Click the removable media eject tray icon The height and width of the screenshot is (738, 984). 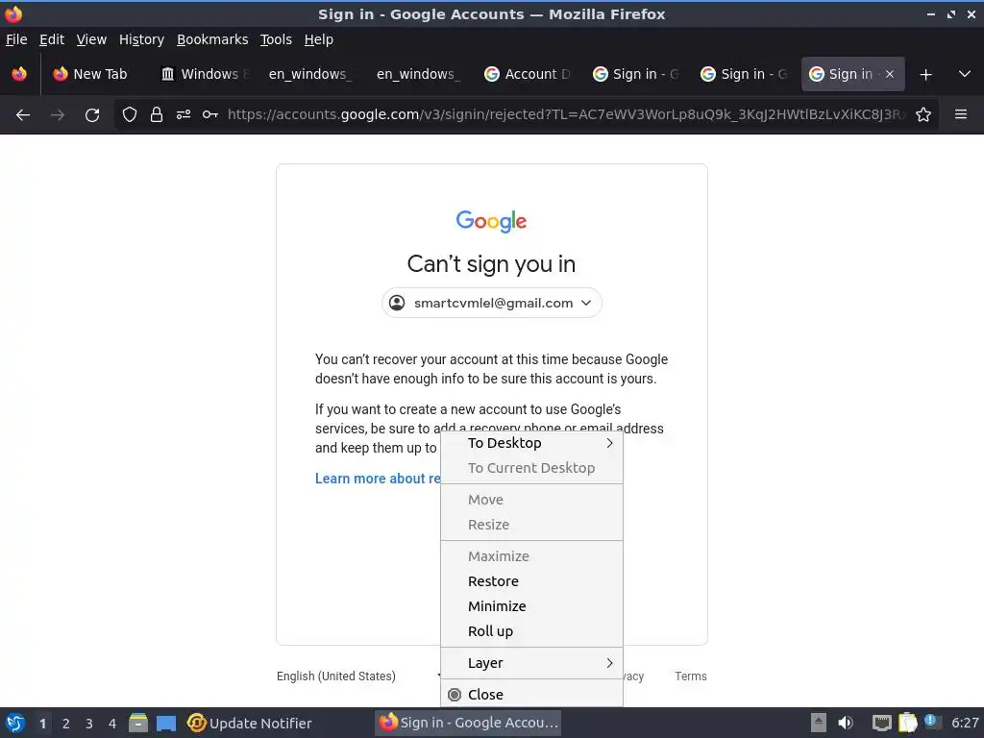click(x=819, y=723)
